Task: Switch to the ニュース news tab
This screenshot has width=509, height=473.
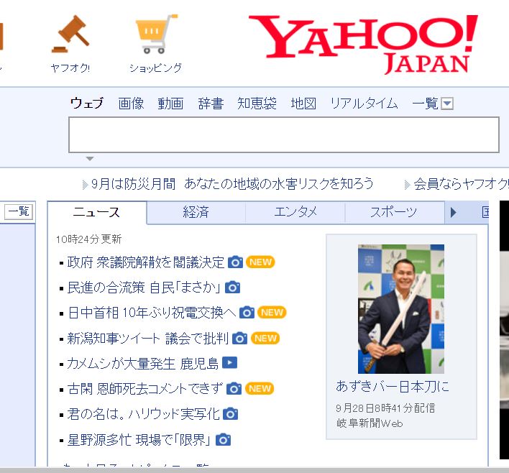Action: click(97, 212)
